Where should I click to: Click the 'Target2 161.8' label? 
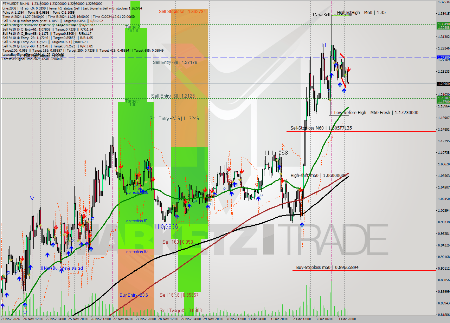pos(133,29)
